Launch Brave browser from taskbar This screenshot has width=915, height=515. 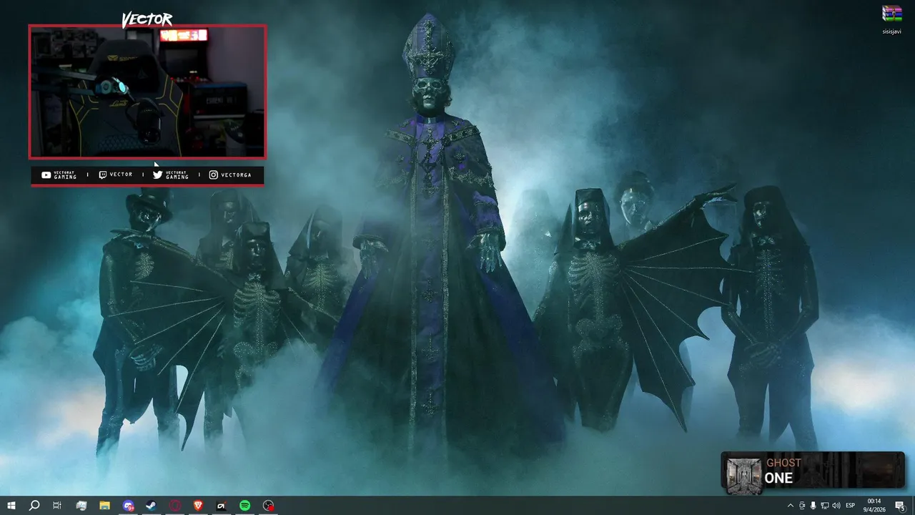(x=198, y=506)
